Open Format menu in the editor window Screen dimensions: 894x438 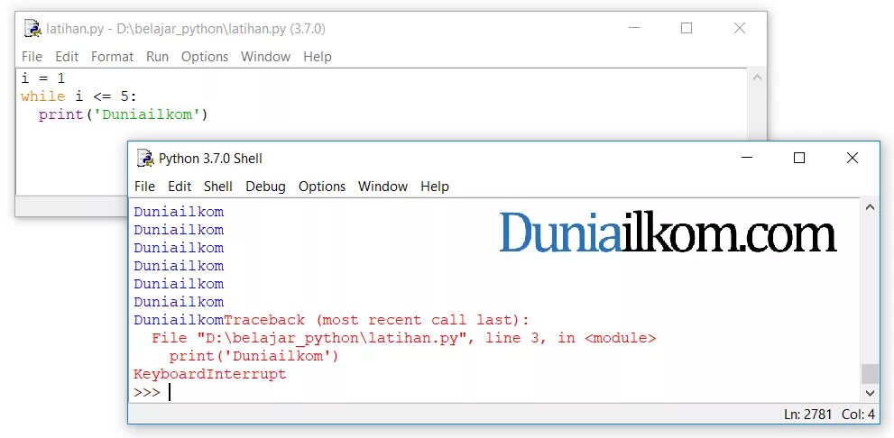tap(113, 57)
